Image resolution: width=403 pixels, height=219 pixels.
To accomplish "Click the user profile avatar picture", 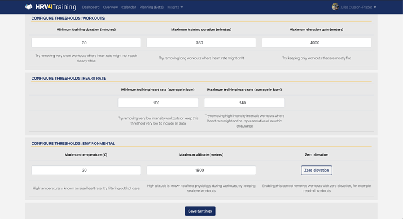I will click(335, 7).
